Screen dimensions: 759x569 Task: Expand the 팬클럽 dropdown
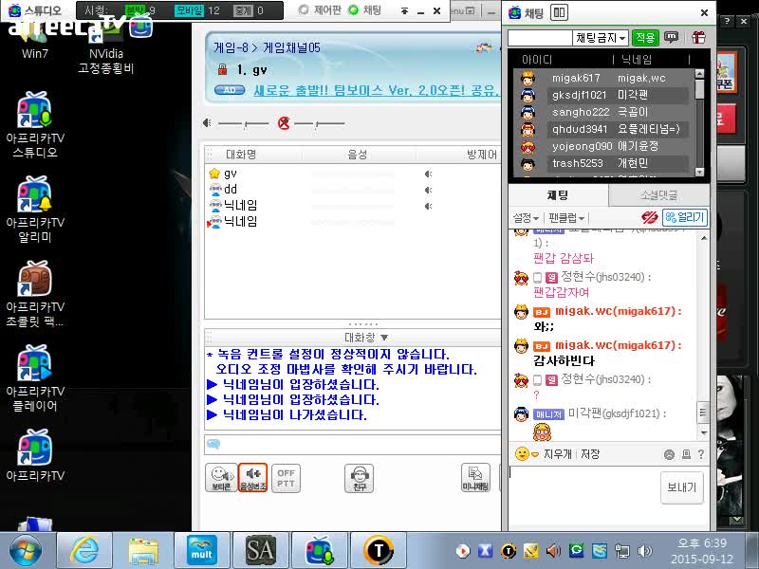tap(566, 218)
